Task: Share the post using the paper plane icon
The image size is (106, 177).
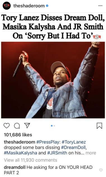Action: [27, 126]
